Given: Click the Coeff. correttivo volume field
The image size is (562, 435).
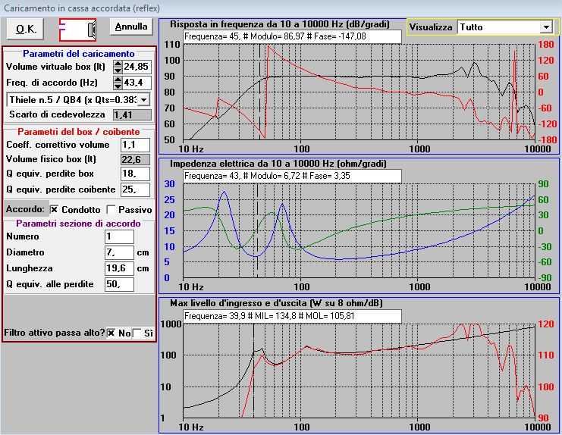Looking at the screenshot, I should point(136,145).
